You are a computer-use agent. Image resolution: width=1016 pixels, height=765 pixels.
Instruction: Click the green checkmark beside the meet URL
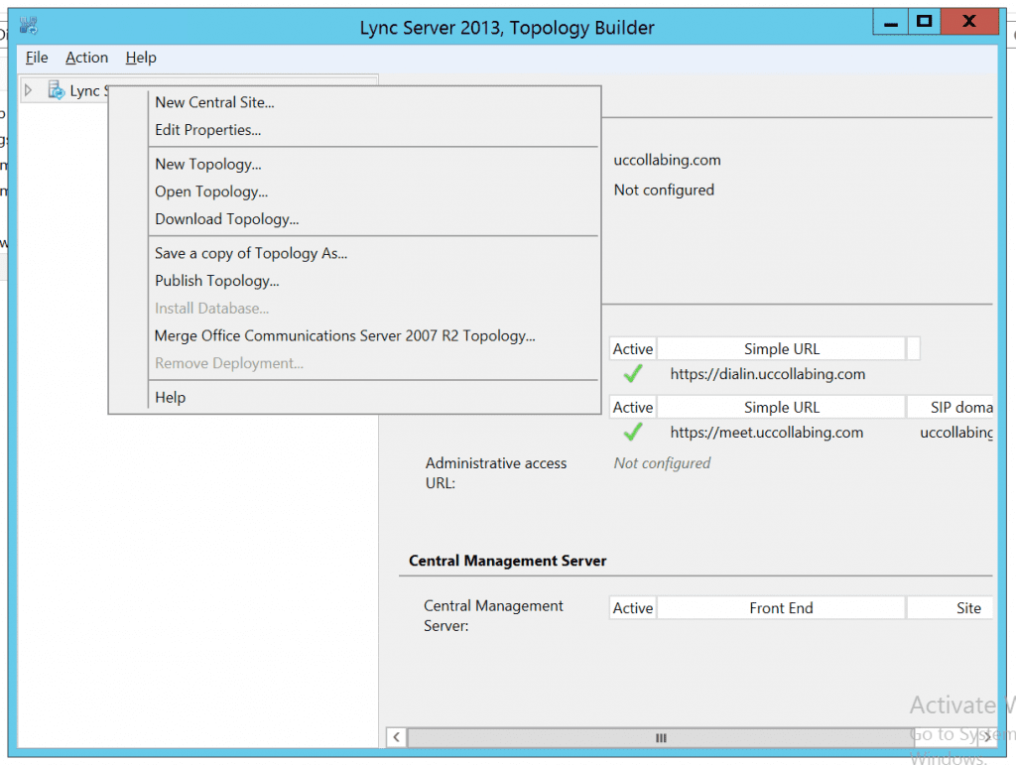pyautogui.click(x=632, y=432)
